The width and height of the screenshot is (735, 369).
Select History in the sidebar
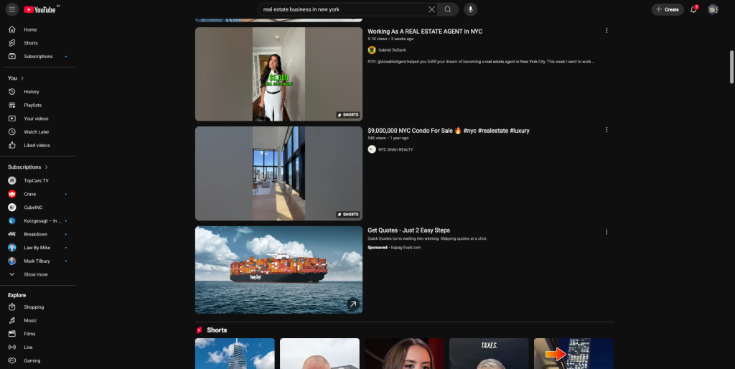(31, 92)
